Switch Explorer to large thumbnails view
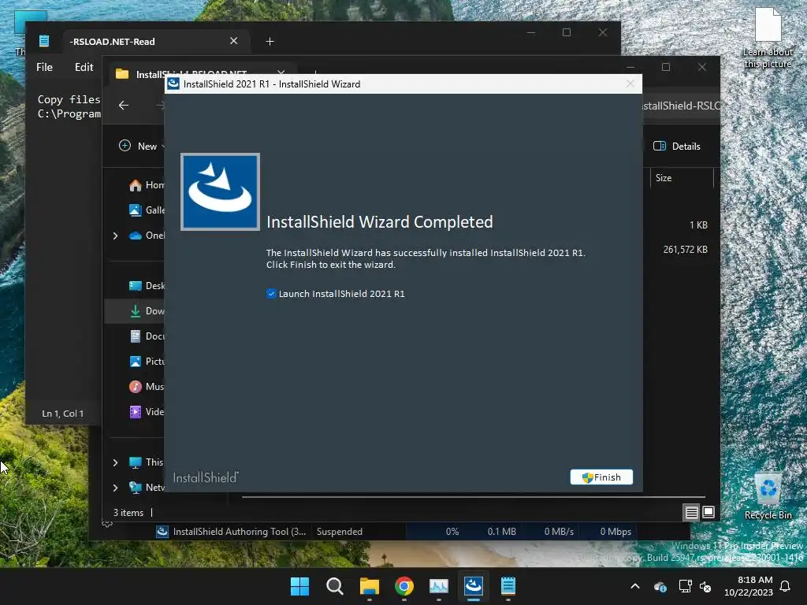807x605 pixels. pos(708,512)
